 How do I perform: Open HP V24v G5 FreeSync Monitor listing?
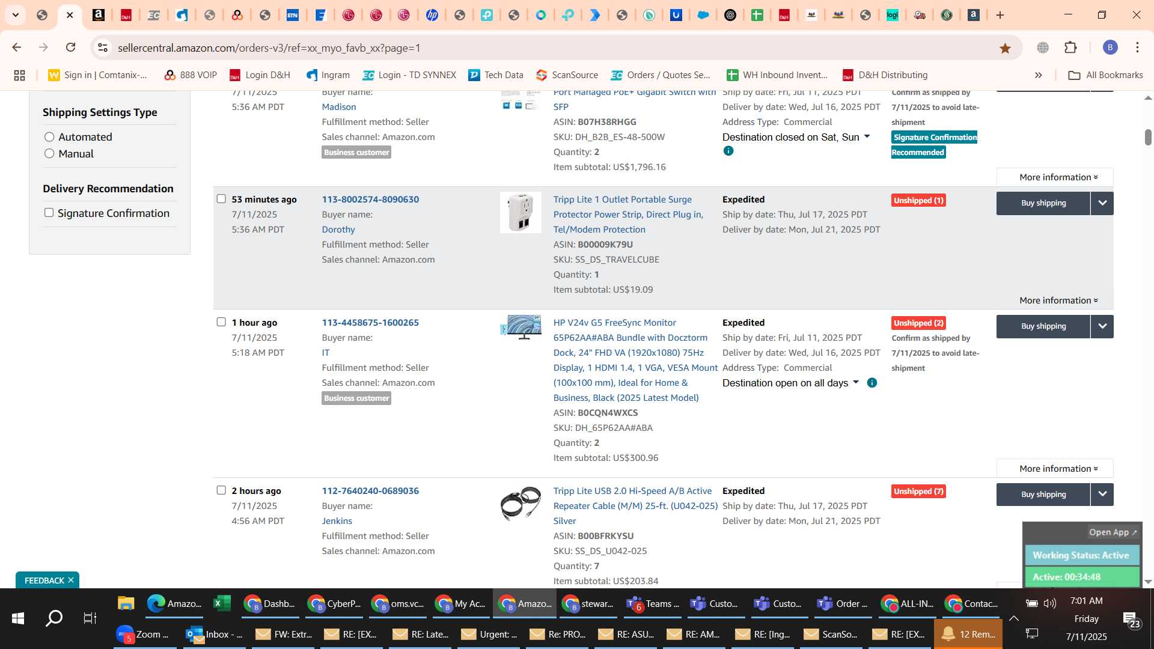pos(635,360)
